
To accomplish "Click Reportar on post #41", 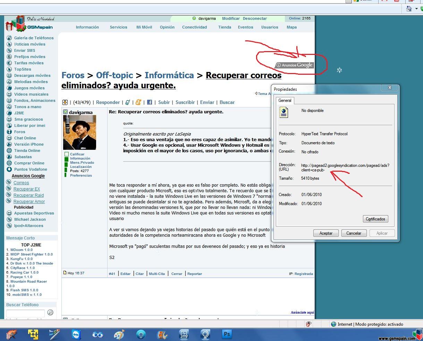I will point(195,274).
